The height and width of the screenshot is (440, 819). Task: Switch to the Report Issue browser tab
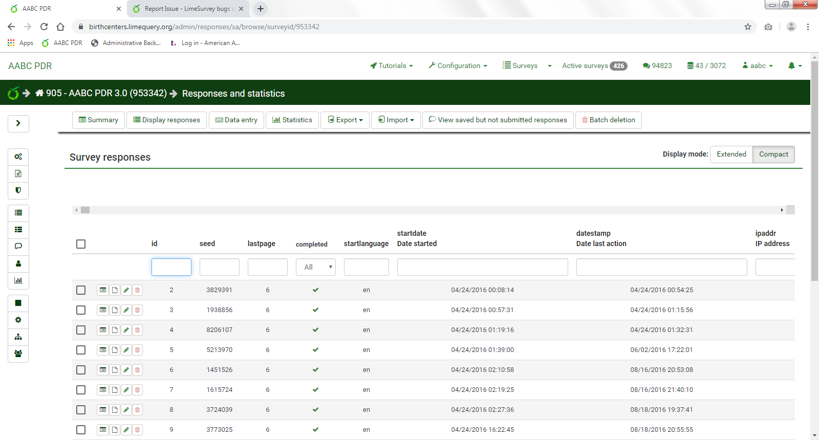pyautogui.click(x=187, y=9)
